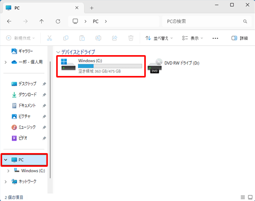This screenshot has height=201, width=255.
Task: Open chevron before PC in breadcrumb
Action: 86,21
